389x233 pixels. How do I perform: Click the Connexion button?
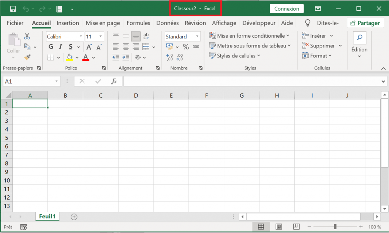pos(286,8)
